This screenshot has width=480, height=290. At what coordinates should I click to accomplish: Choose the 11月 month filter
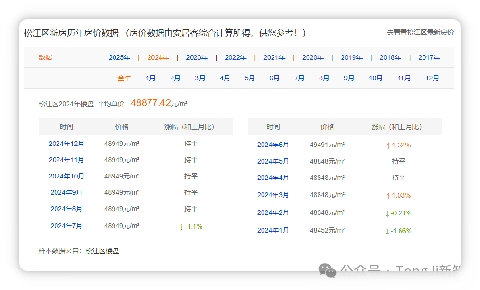[x=404, y=78]
